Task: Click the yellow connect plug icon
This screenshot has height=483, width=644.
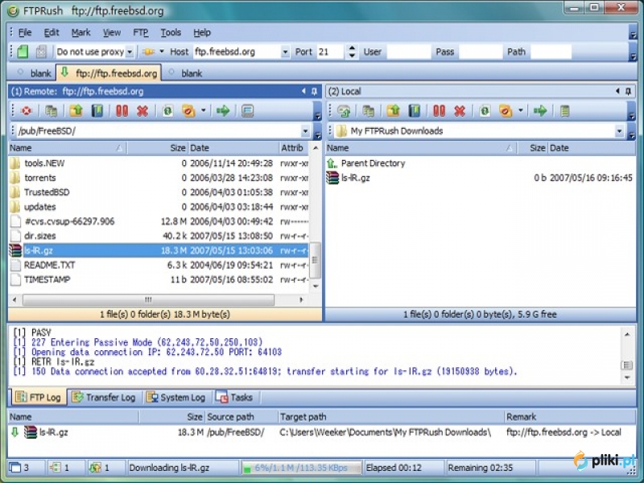Action: pos(149,52)
